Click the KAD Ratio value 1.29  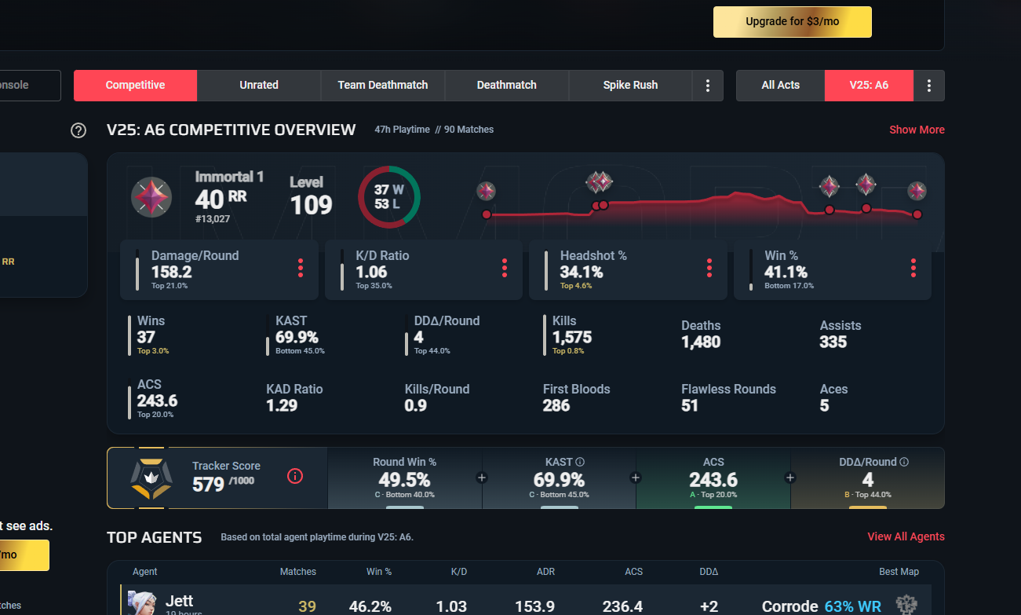[x=282, y=405]
